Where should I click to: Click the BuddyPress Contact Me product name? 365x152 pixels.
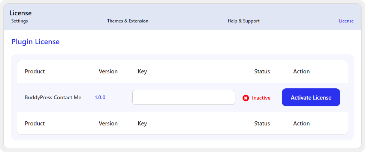53,97
